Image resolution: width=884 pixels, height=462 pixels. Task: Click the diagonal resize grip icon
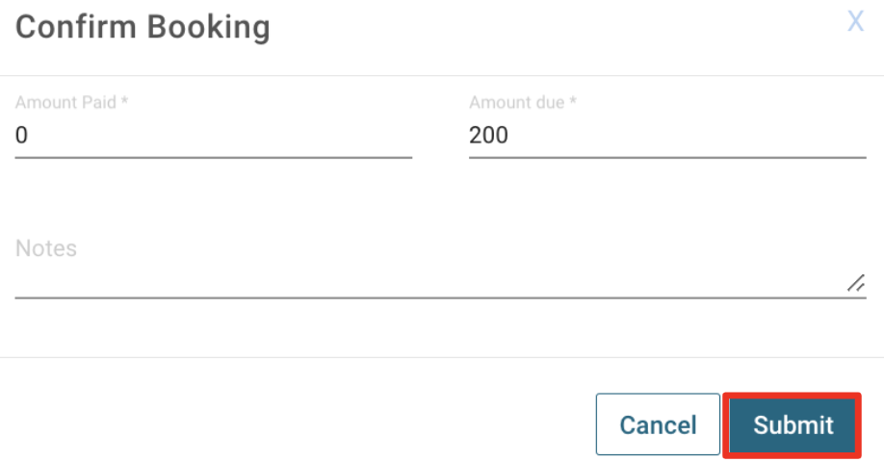855,282
